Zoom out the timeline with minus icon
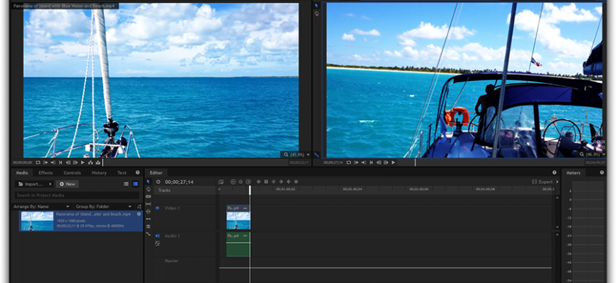616x283 pixels. point(233,182)
